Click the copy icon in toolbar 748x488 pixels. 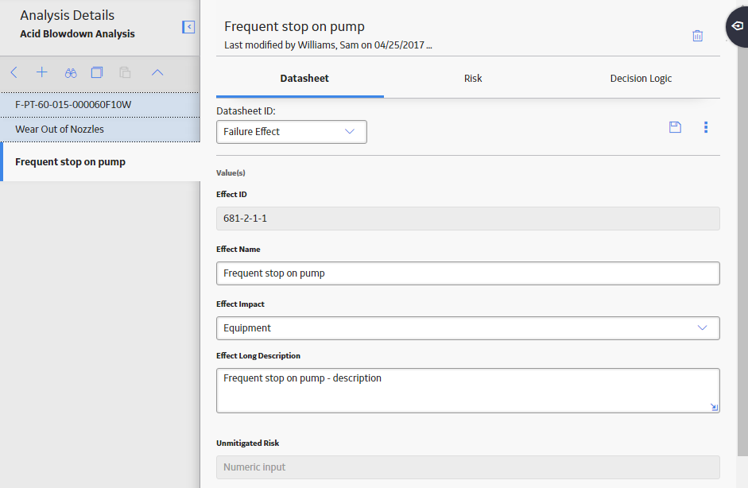97,72
